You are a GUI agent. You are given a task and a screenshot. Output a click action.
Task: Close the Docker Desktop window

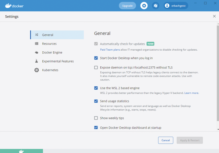(x=215, y=3)
